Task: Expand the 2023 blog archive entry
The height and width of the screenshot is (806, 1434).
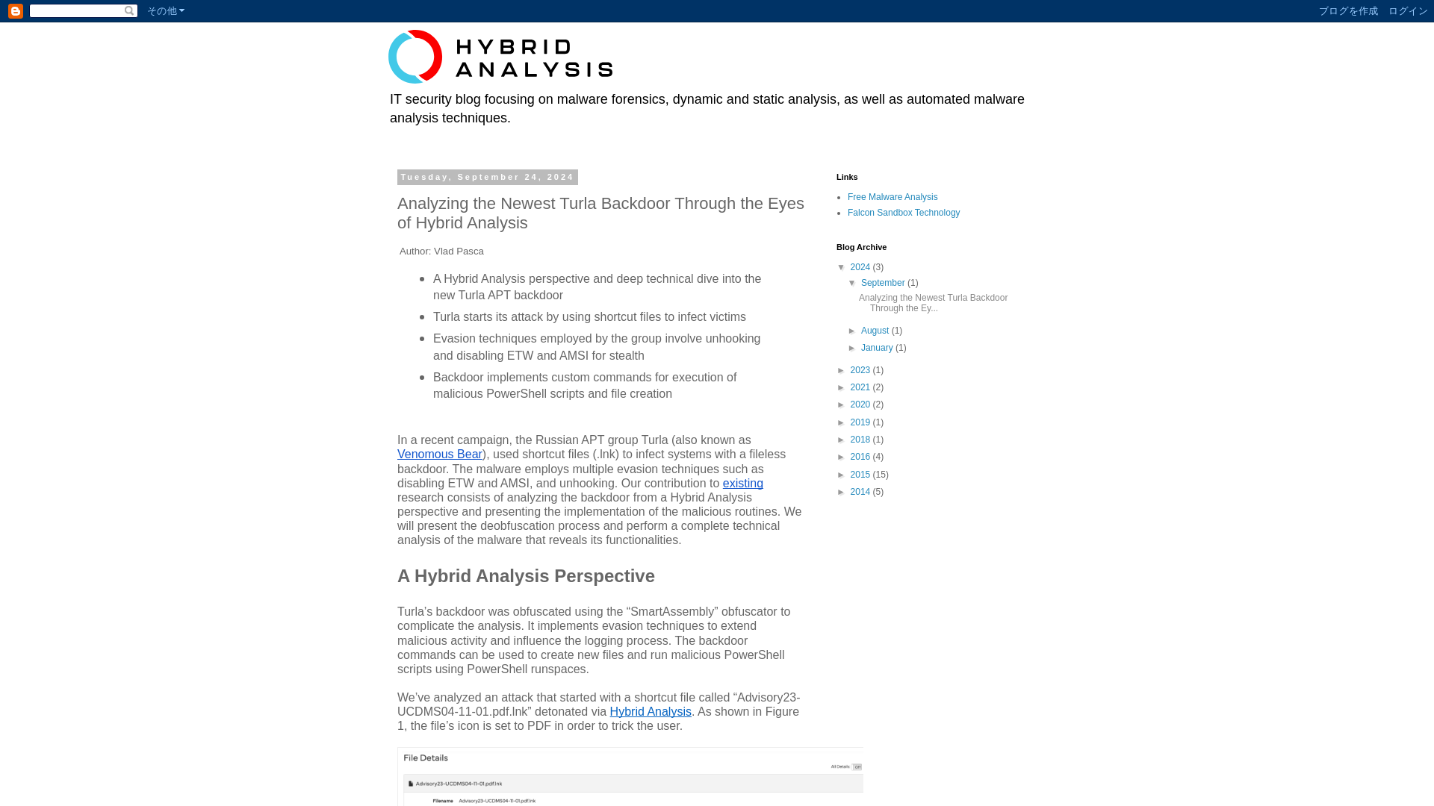Action: click(x=842, y=369)
